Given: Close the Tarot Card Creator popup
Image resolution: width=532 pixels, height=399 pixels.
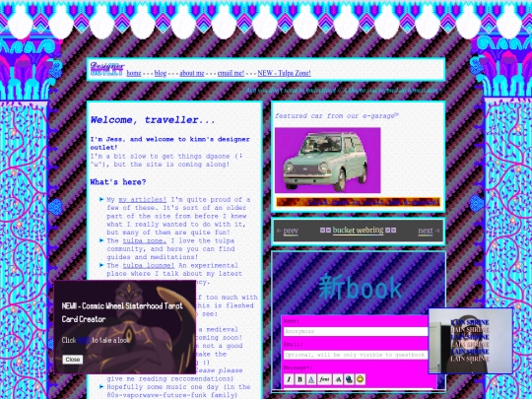Looking at the screenshot, I should point(73,360).
